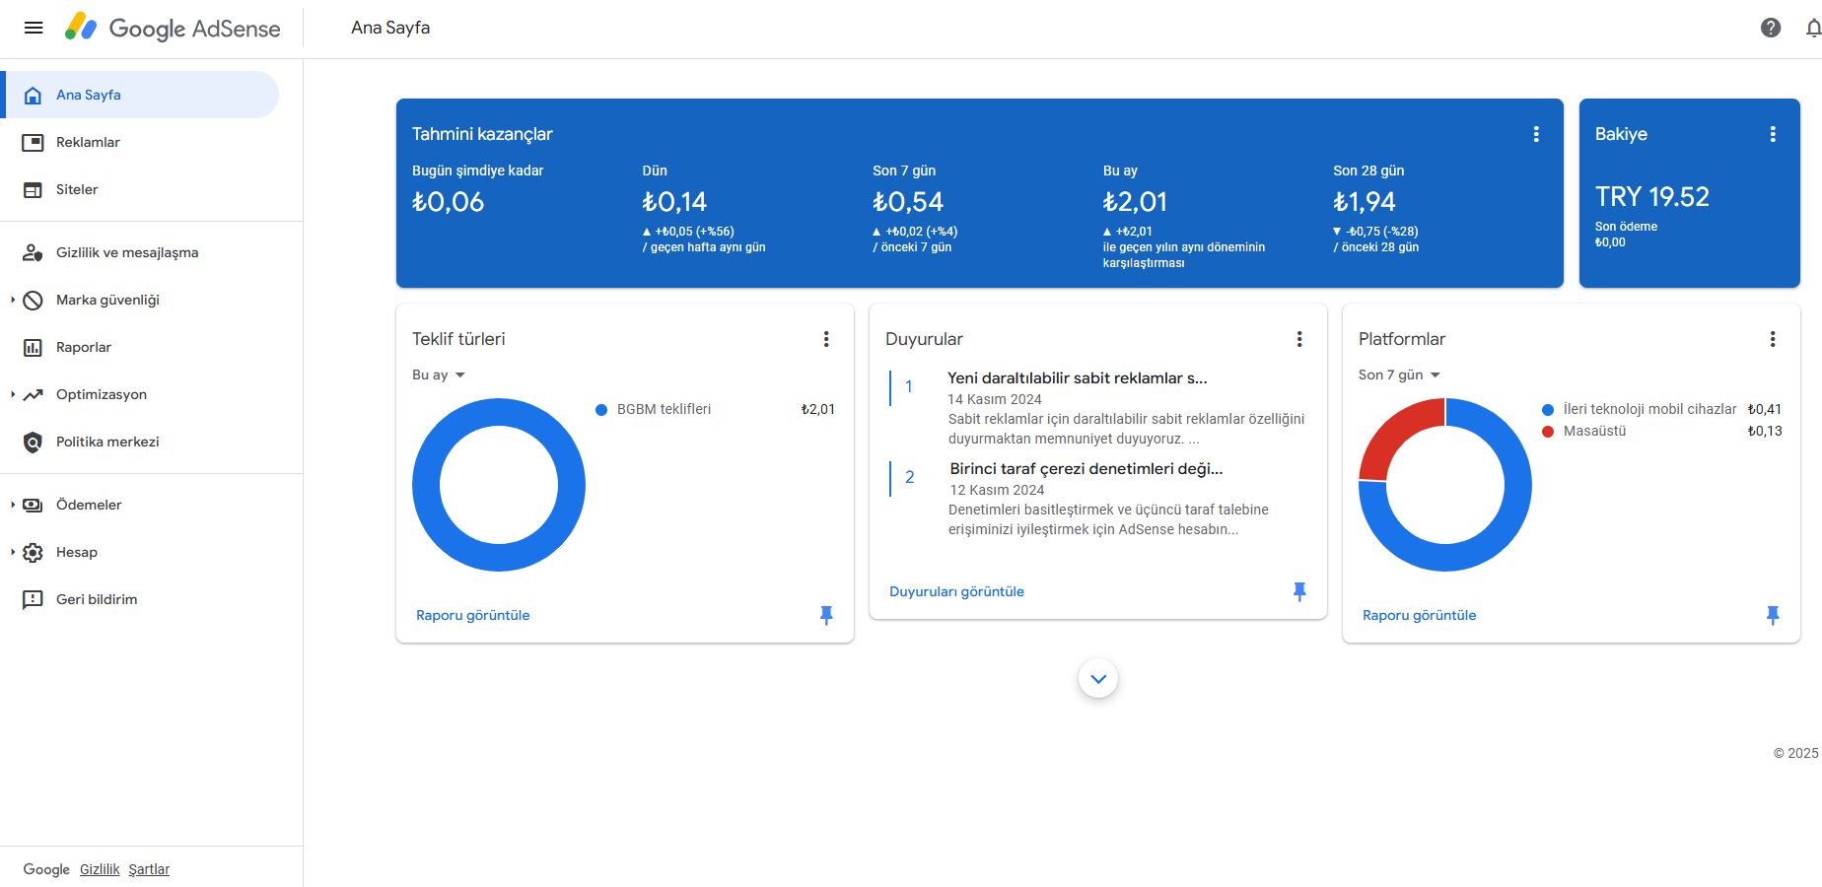Open Raporlar in sidebar

142,347
